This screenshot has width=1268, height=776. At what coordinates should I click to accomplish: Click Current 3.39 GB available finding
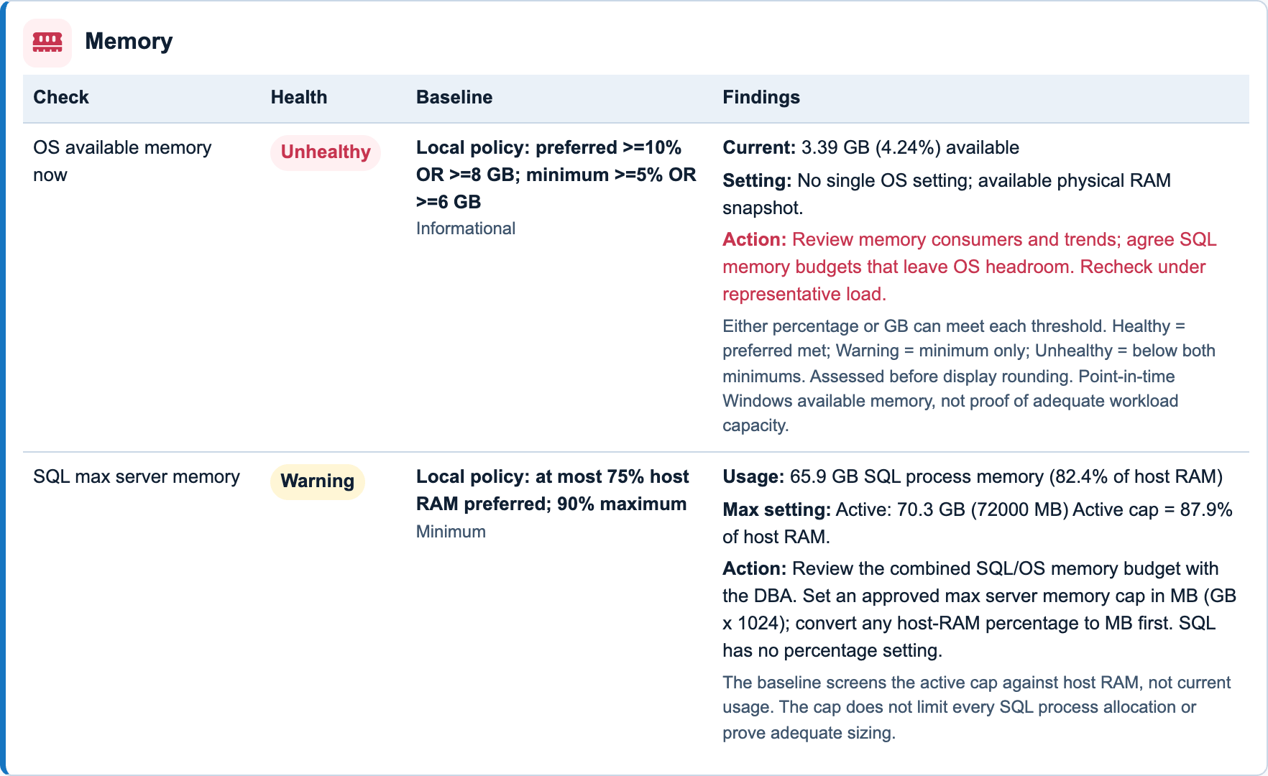coord(871,147)
